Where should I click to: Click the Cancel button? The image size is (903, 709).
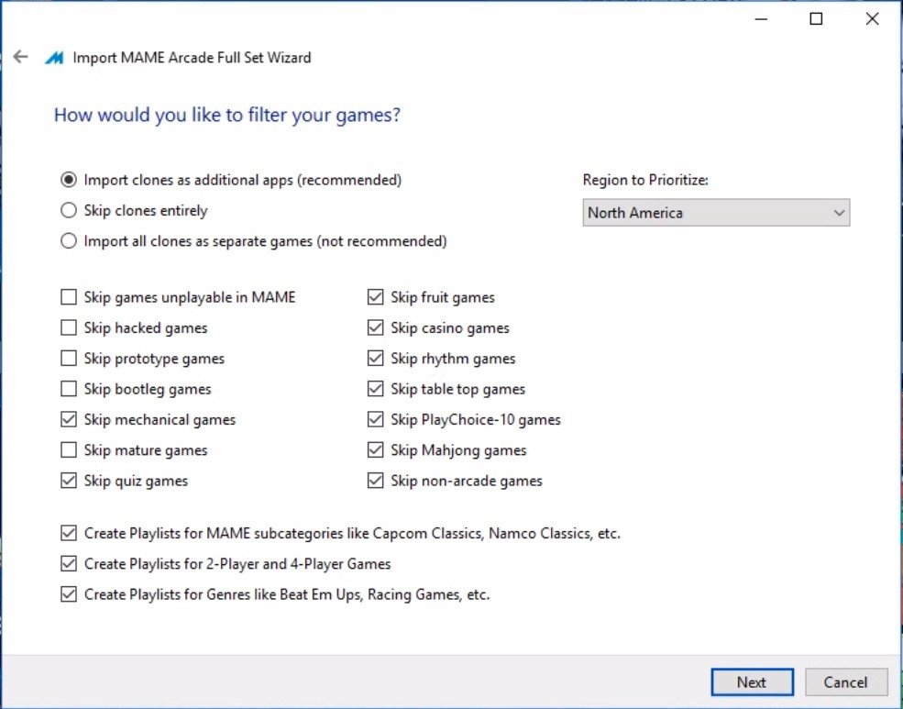click(x=845, y=681)
